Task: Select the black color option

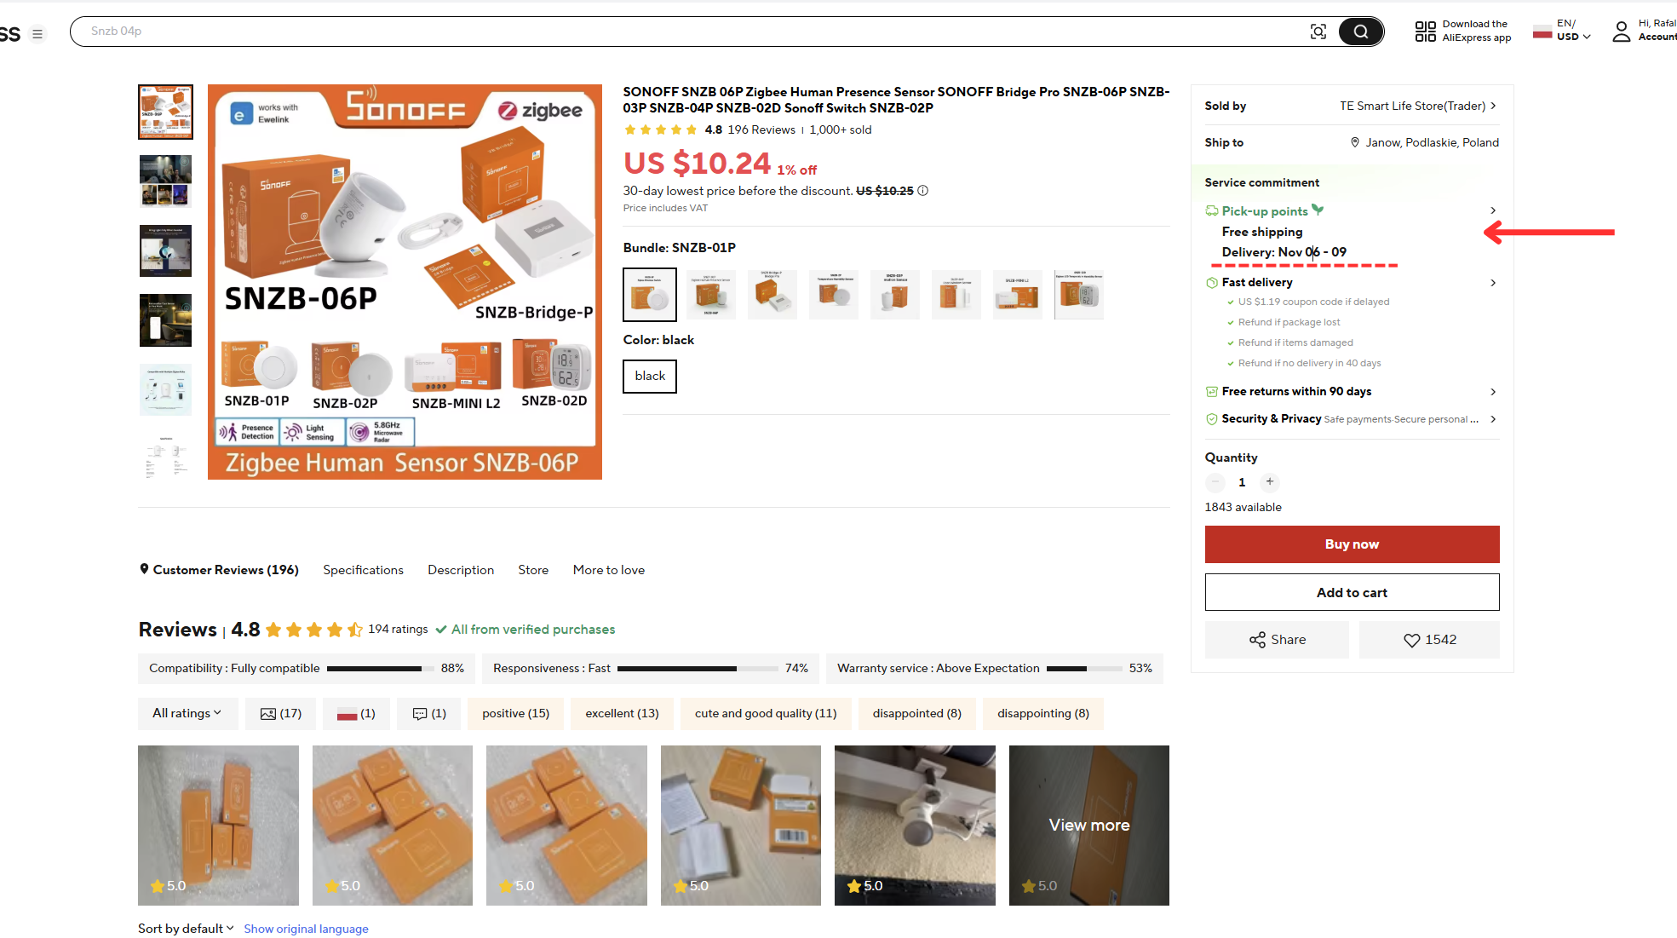Action: tap(650, 377)
